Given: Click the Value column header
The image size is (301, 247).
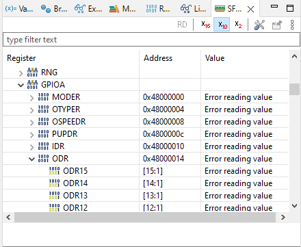Looking at the screenshot, I should pyautogui.click(x=245, y=58).
